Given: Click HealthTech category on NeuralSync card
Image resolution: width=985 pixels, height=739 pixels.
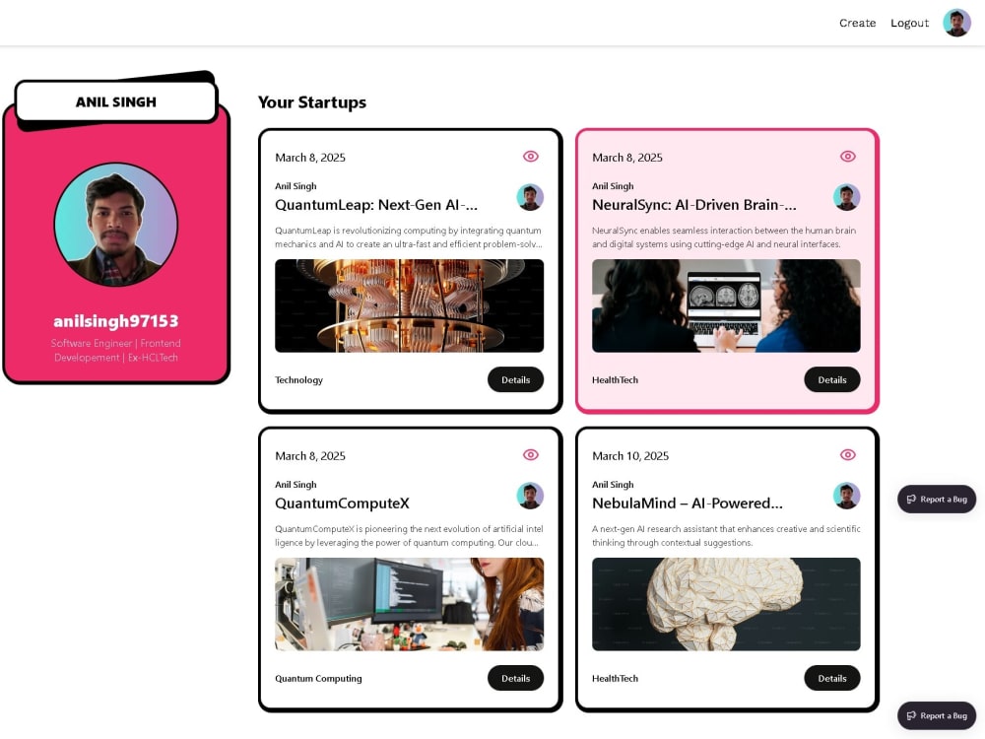Looking at the screenshot, I should point(615,380).
